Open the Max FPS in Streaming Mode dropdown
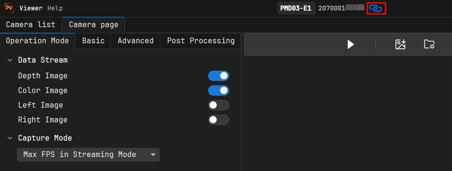 pos(88,155)
